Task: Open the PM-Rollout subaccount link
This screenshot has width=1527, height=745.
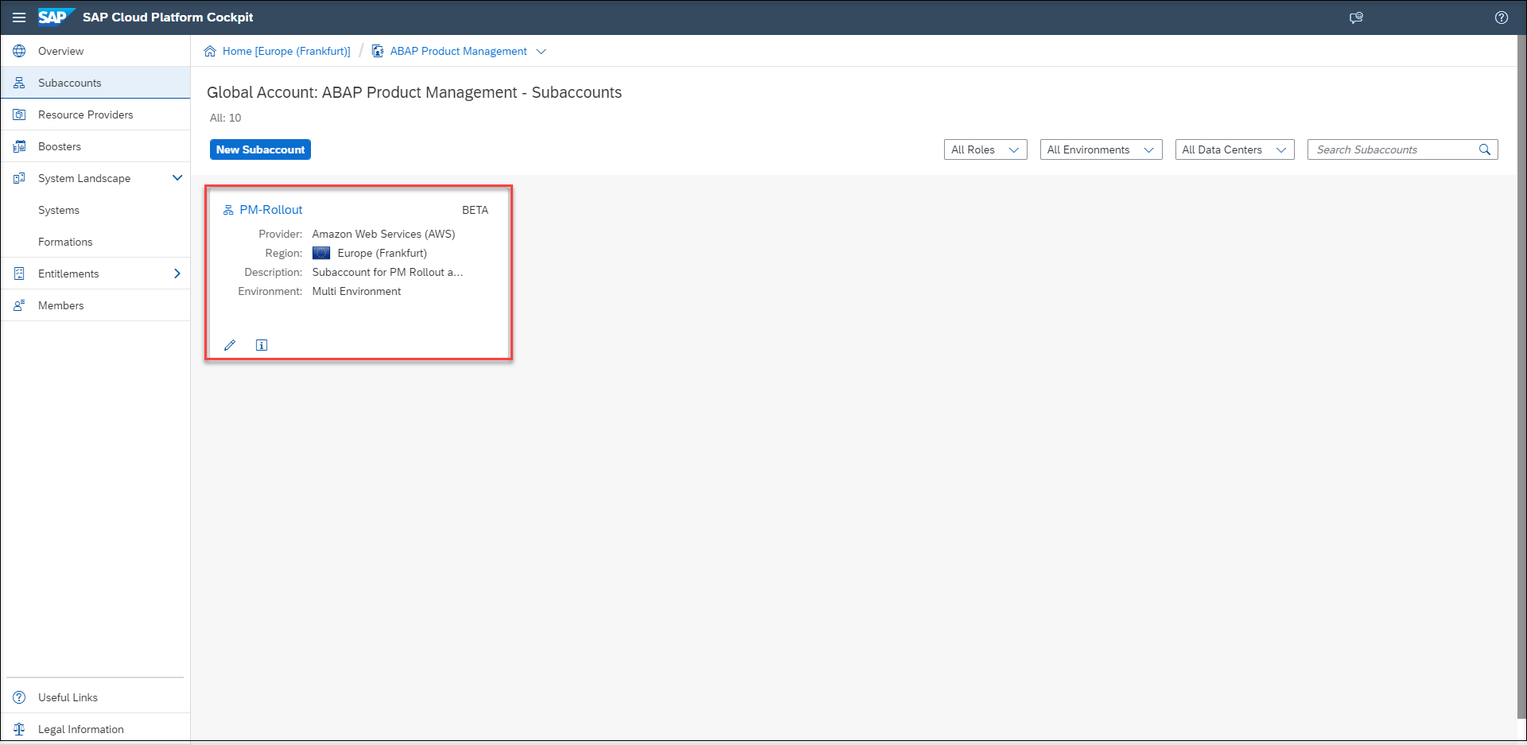Action: [271, 210]
